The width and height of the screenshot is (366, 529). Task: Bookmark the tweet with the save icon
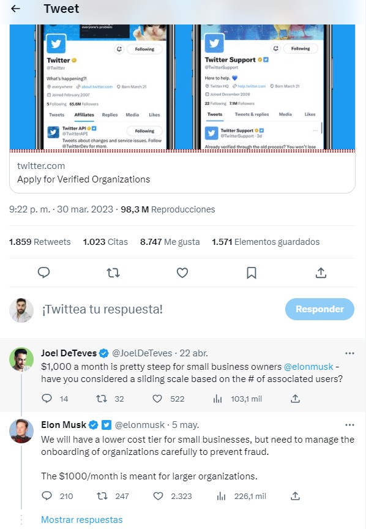tap(251, 272)
